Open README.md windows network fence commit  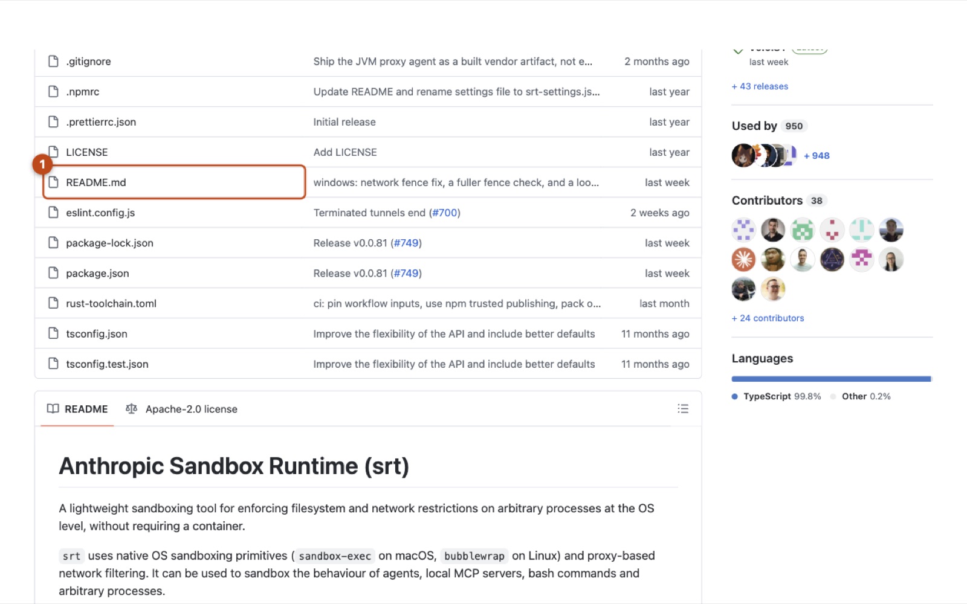point(456,182)
